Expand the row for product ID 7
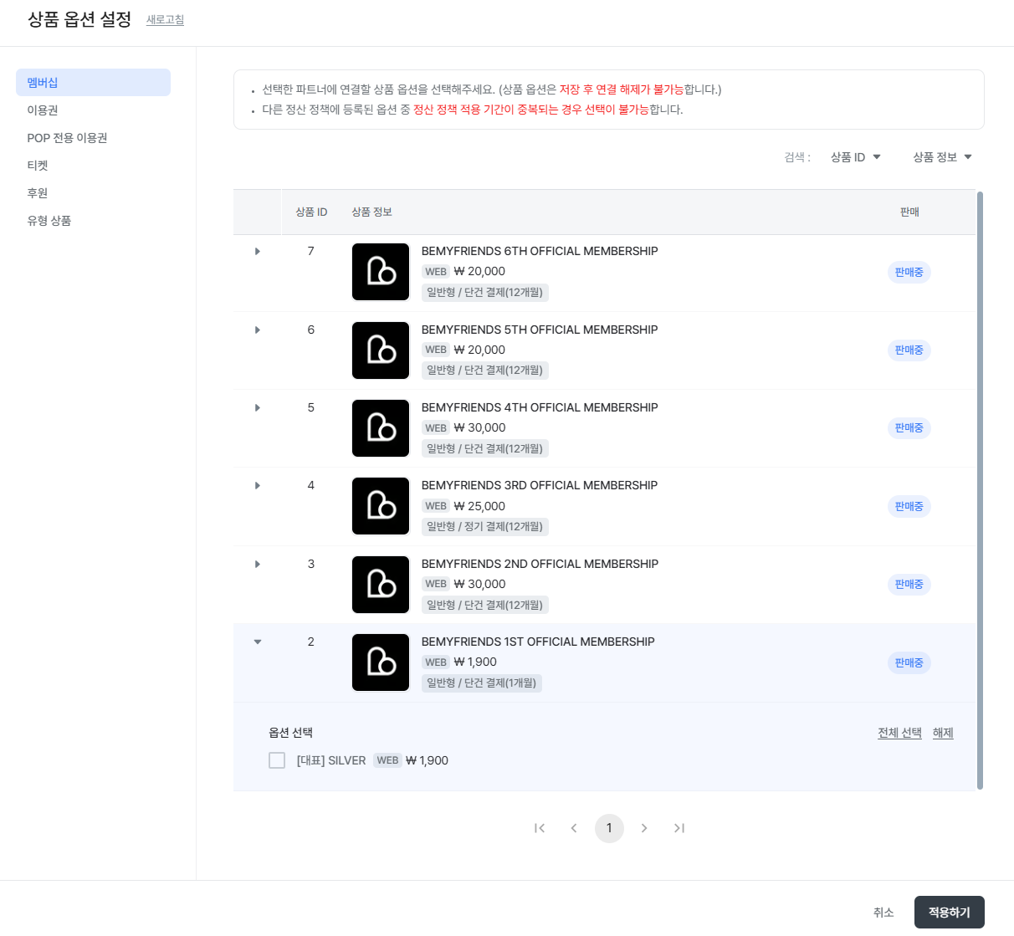 coord(258,251)
